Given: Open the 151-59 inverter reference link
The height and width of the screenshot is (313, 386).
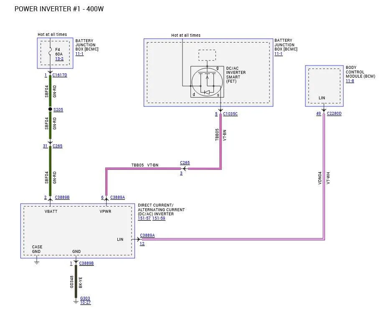Looking at the screenshot, I should pyautogui.click(x=159, y=218).
